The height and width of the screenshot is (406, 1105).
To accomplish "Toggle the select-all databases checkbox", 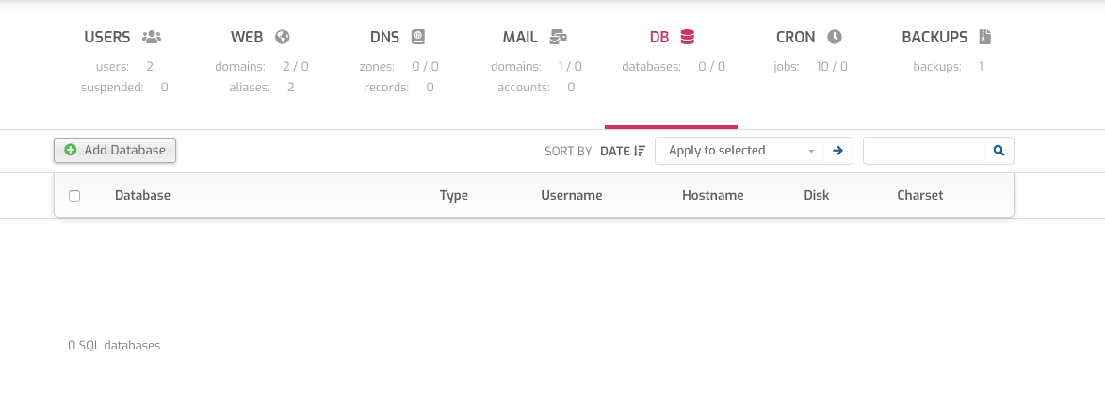I will 74,196.
